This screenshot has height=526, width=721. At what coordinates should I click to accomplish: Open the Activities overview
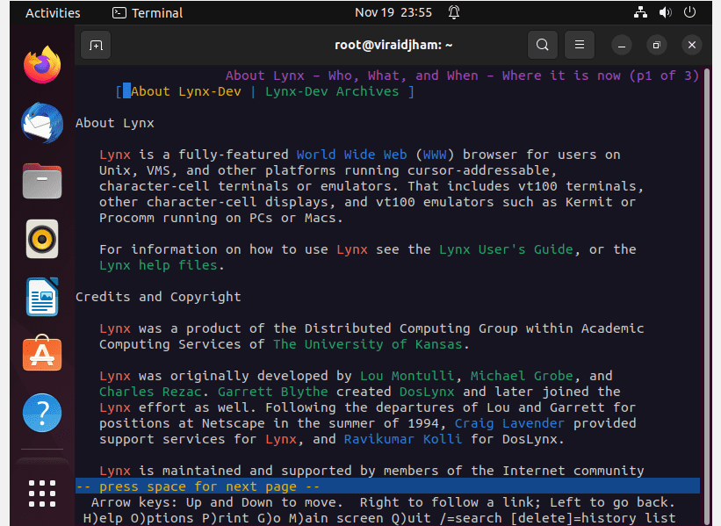click(x=53, y=13)
